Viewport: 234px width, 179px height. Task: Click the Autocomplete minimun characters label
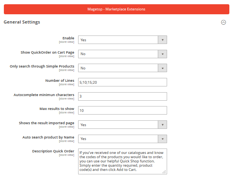click(44, 95)
